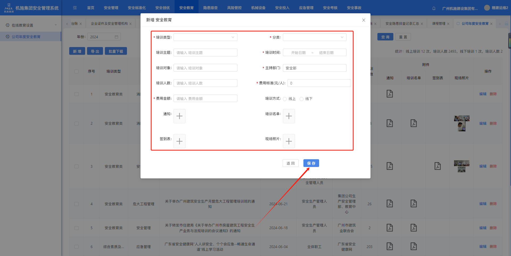Select the 线下 training method radio
Viewport: 511px width, 256px height.
tap(302, 99)
